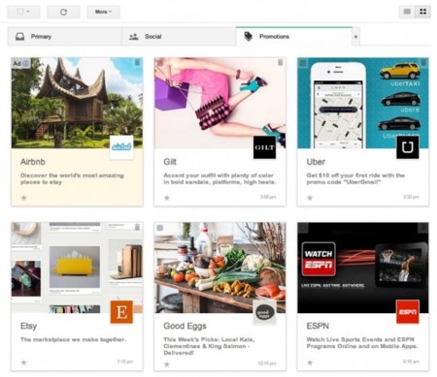Star the Gilt email
This screenshot has width=437, height=377.
[167, 198]
